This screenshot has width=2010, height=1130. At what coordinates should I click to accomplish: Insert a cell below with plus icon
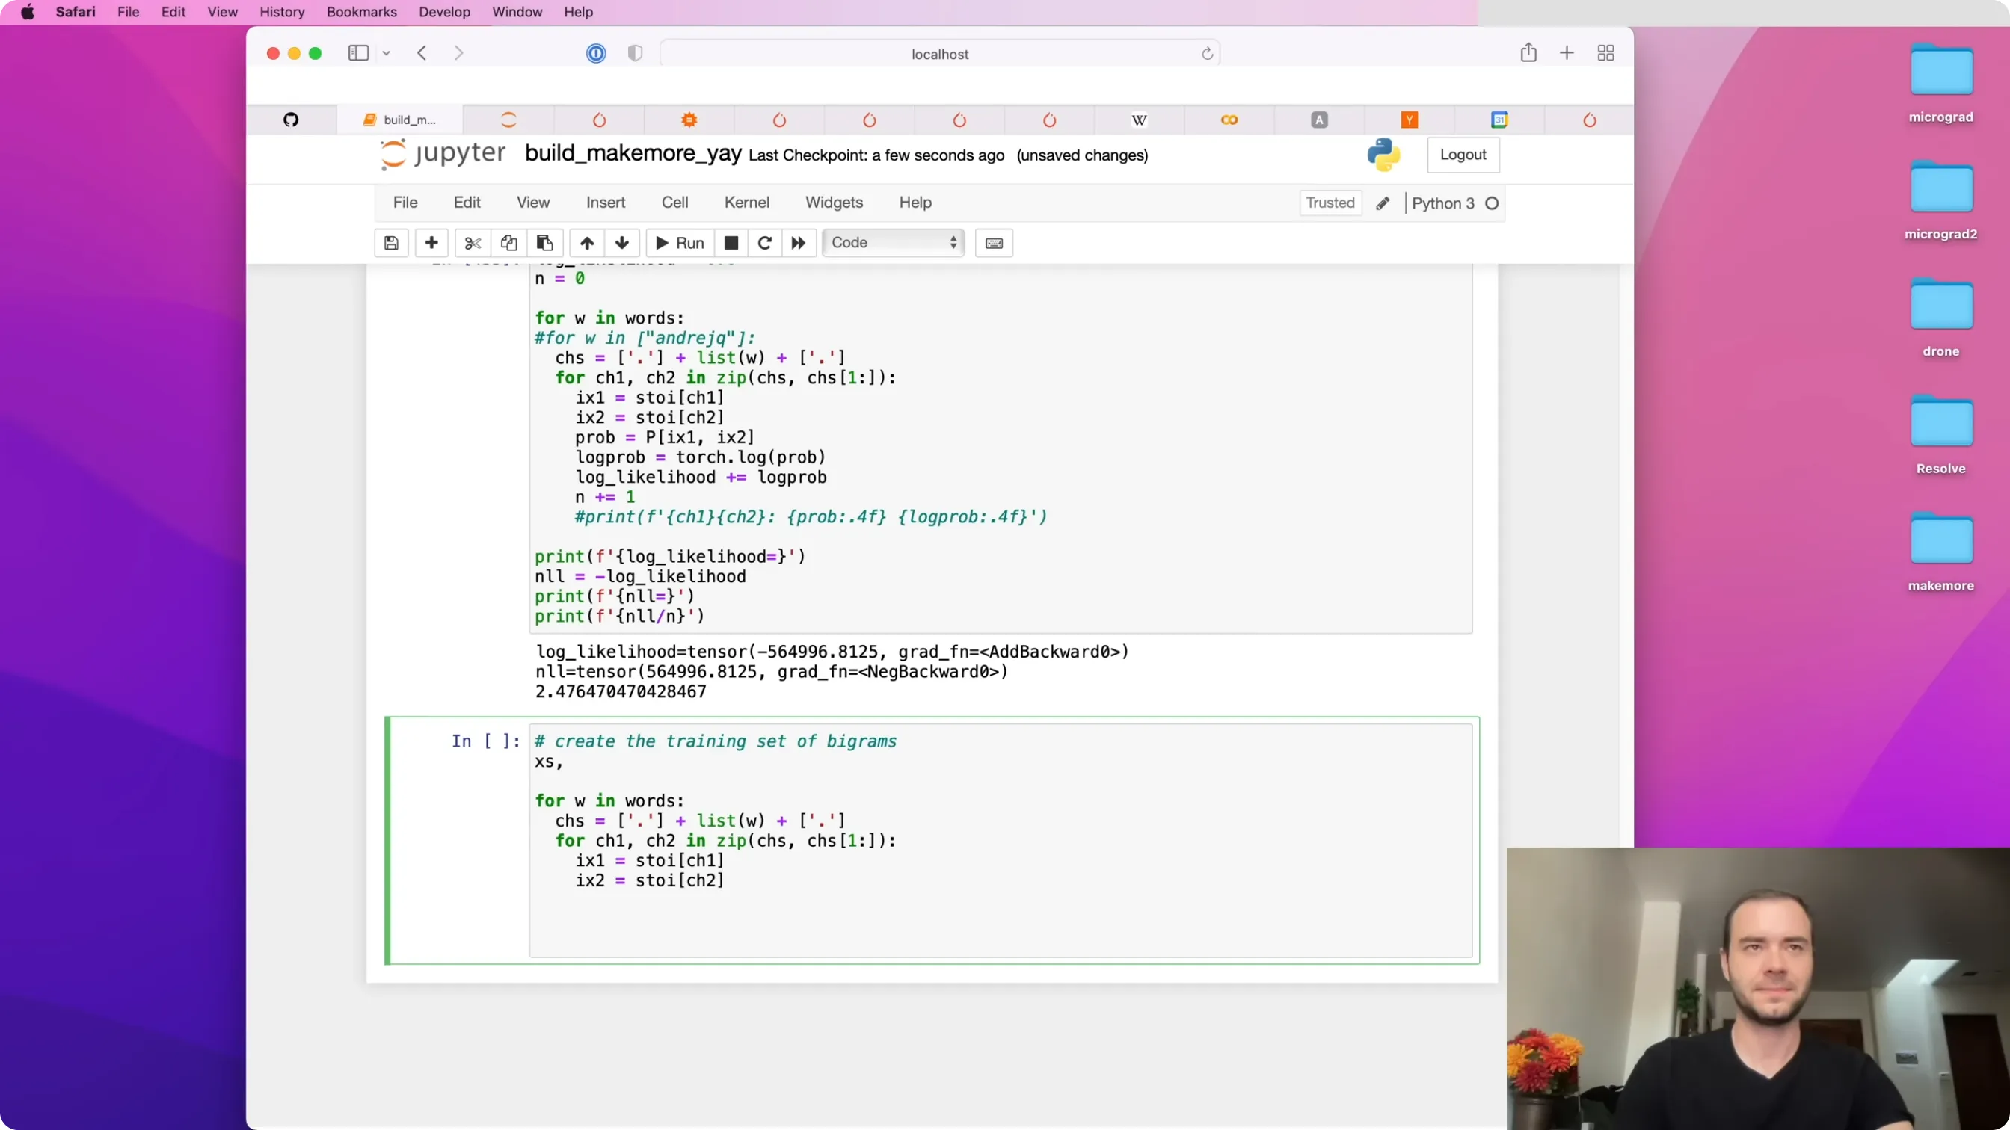pos(431,243)
